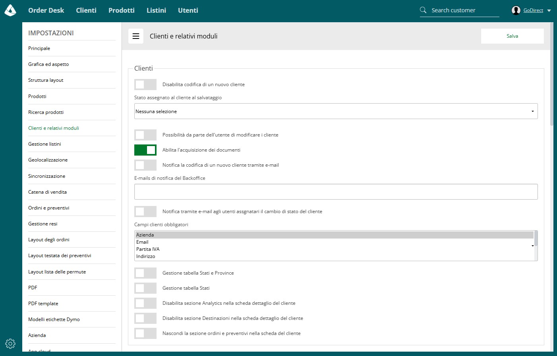557x356 pixels.
Task: Open Ordini e preventivi settings link
Action: [x=49, y=208]
